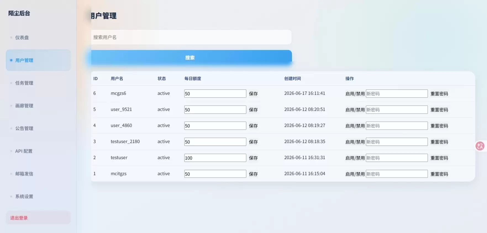Image resolution: width=487 pixels, height=233 pixels.
Task: Navigate to 邮箱发信
Action: (38, 174)
